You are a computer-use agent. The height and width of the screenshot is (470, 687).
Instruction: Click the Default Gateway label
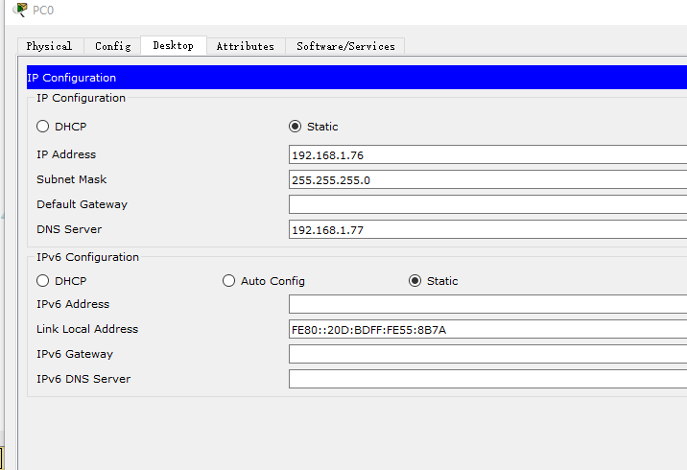tap(82, 204)
